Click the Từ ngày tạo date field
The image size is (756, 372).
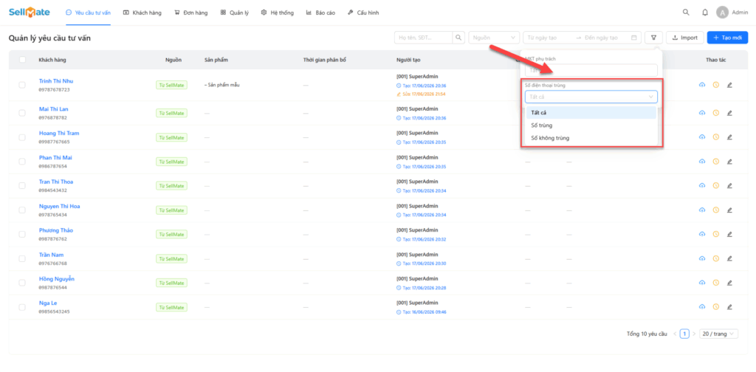(549, 38)
